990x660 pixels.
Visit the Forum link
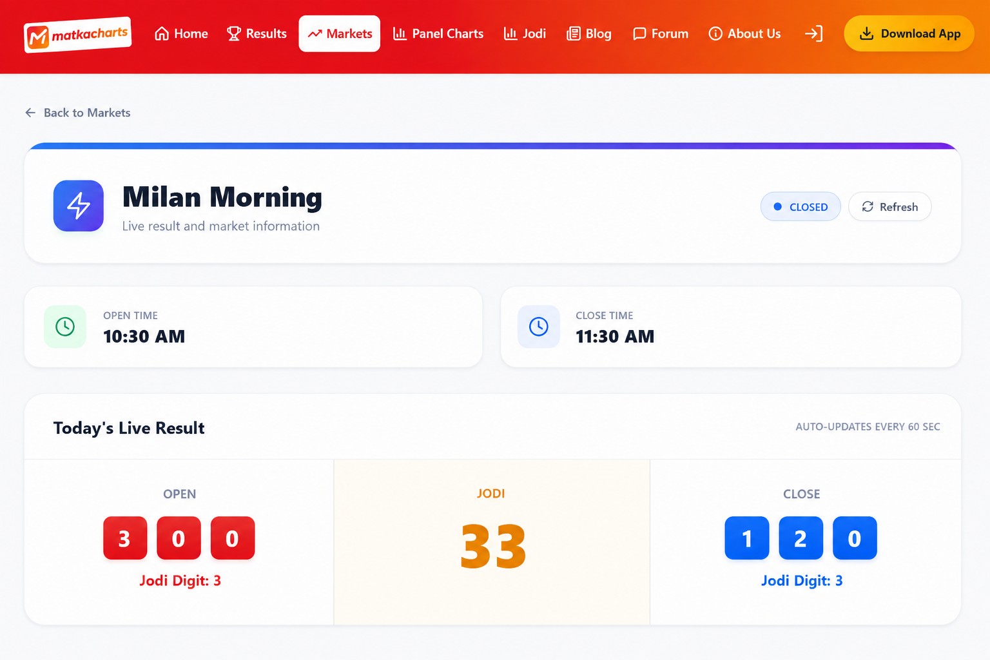pyautogui.click(x=661, y=34)
